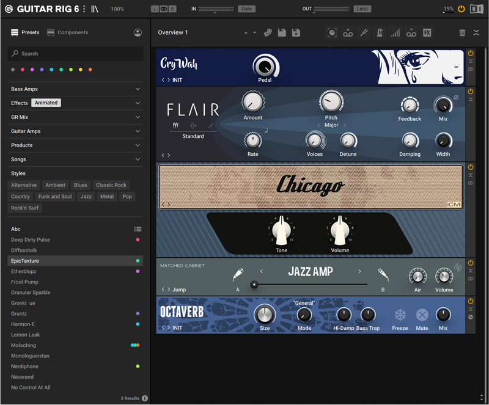Toggle the main power button in header
Image resolution: width=489 pixels, height=405 pixels.
coord(461,9)
